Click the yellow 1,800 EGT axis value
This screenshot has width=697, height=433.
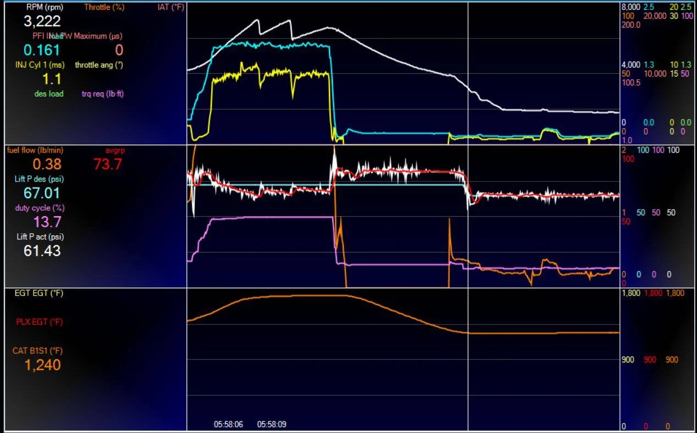pos(631,293)
